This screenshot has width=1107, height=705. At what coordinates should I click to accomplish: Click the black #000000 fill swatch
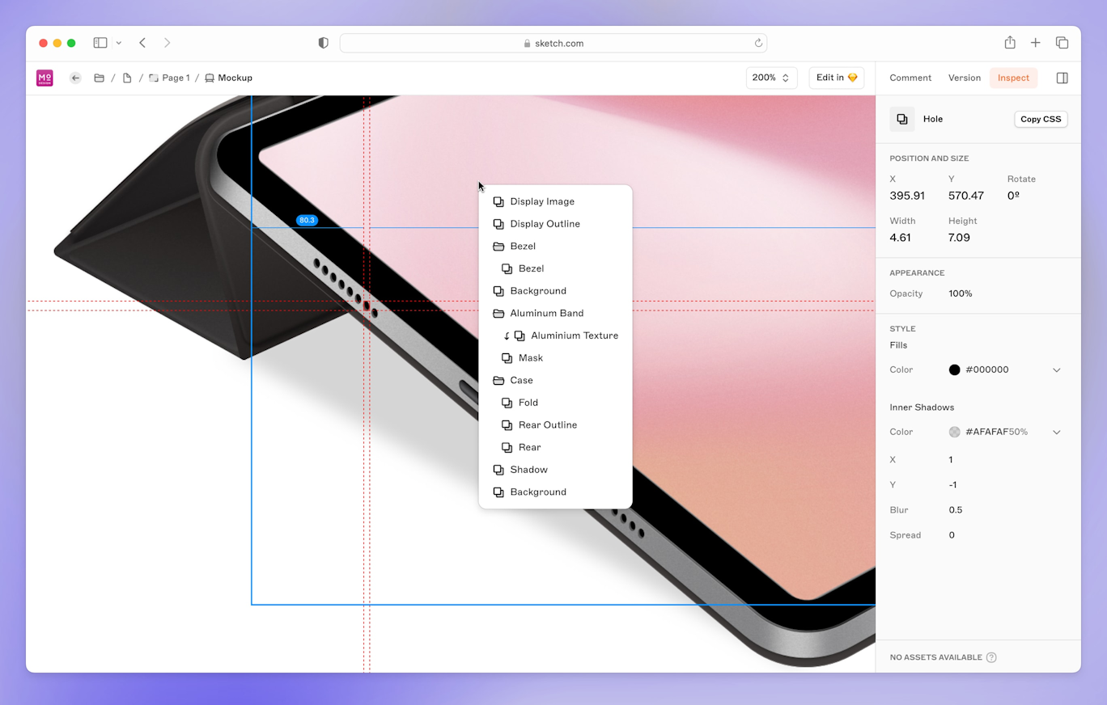[954, 370]
